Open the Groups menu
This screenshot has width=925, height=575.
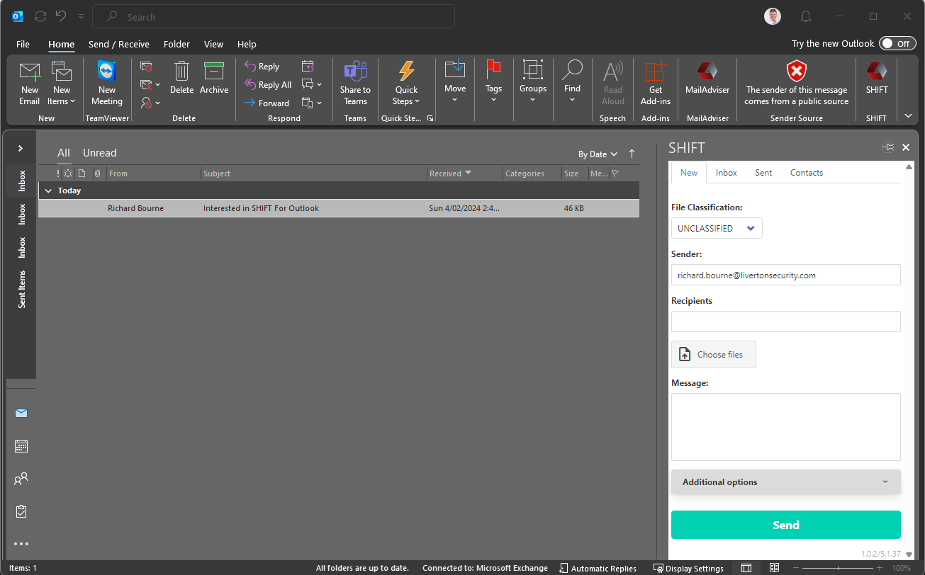pyautogui.click(x=532, y=82)
